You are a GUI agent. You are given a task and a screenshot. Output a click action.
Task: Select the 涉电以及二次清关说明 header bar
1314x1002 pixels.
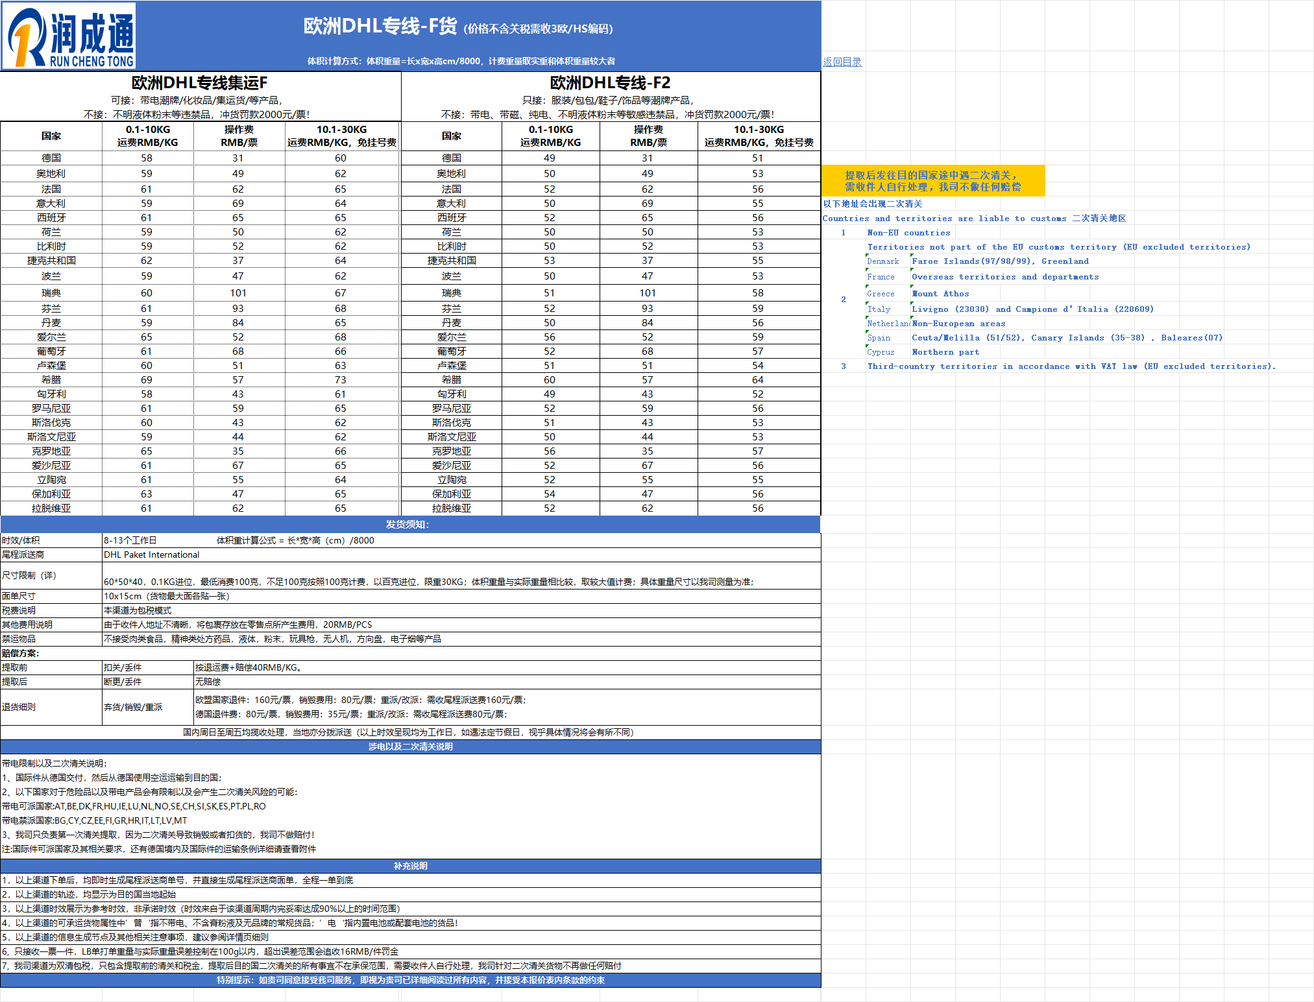[x=411, y=746]
